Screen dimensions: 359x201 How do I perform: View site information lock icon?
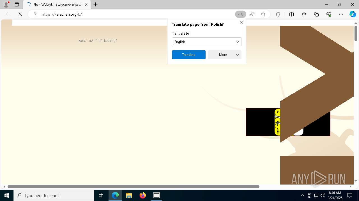(x=35, y=14)
